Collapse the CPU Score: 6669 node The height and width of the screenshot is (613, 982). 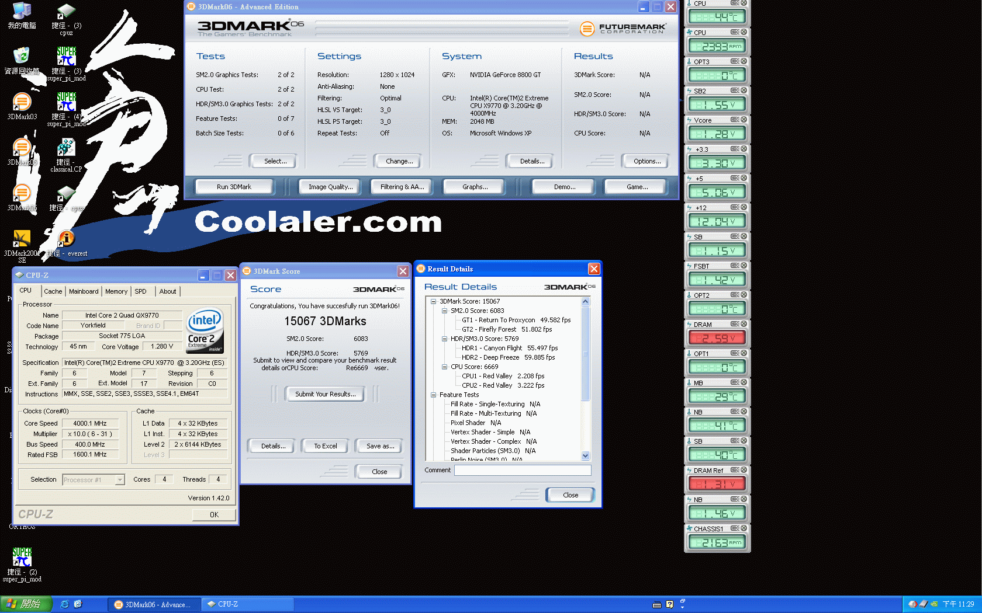click(444, 367)
